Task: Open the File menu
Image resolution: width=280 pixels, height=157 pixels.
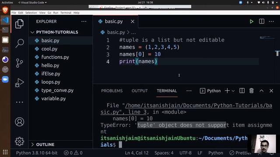Action: point(14,13)
